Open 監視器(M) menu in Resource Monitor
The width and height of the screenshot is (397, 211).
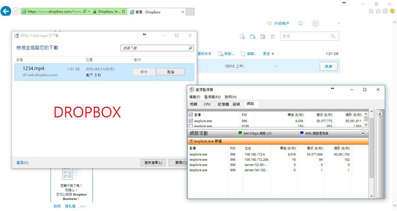point(212,97)
